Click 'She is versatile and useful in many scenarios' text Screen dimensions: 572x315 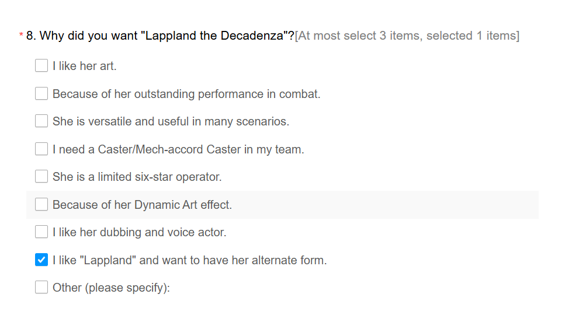click(171, 121)
